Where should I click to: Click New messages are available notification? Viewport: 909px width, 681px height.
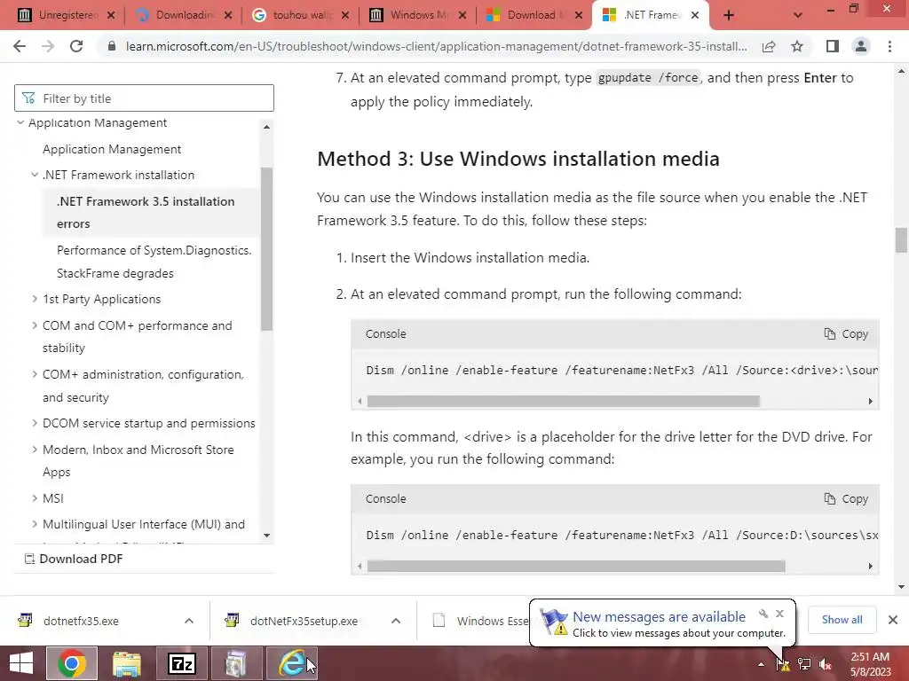point(660,617)
